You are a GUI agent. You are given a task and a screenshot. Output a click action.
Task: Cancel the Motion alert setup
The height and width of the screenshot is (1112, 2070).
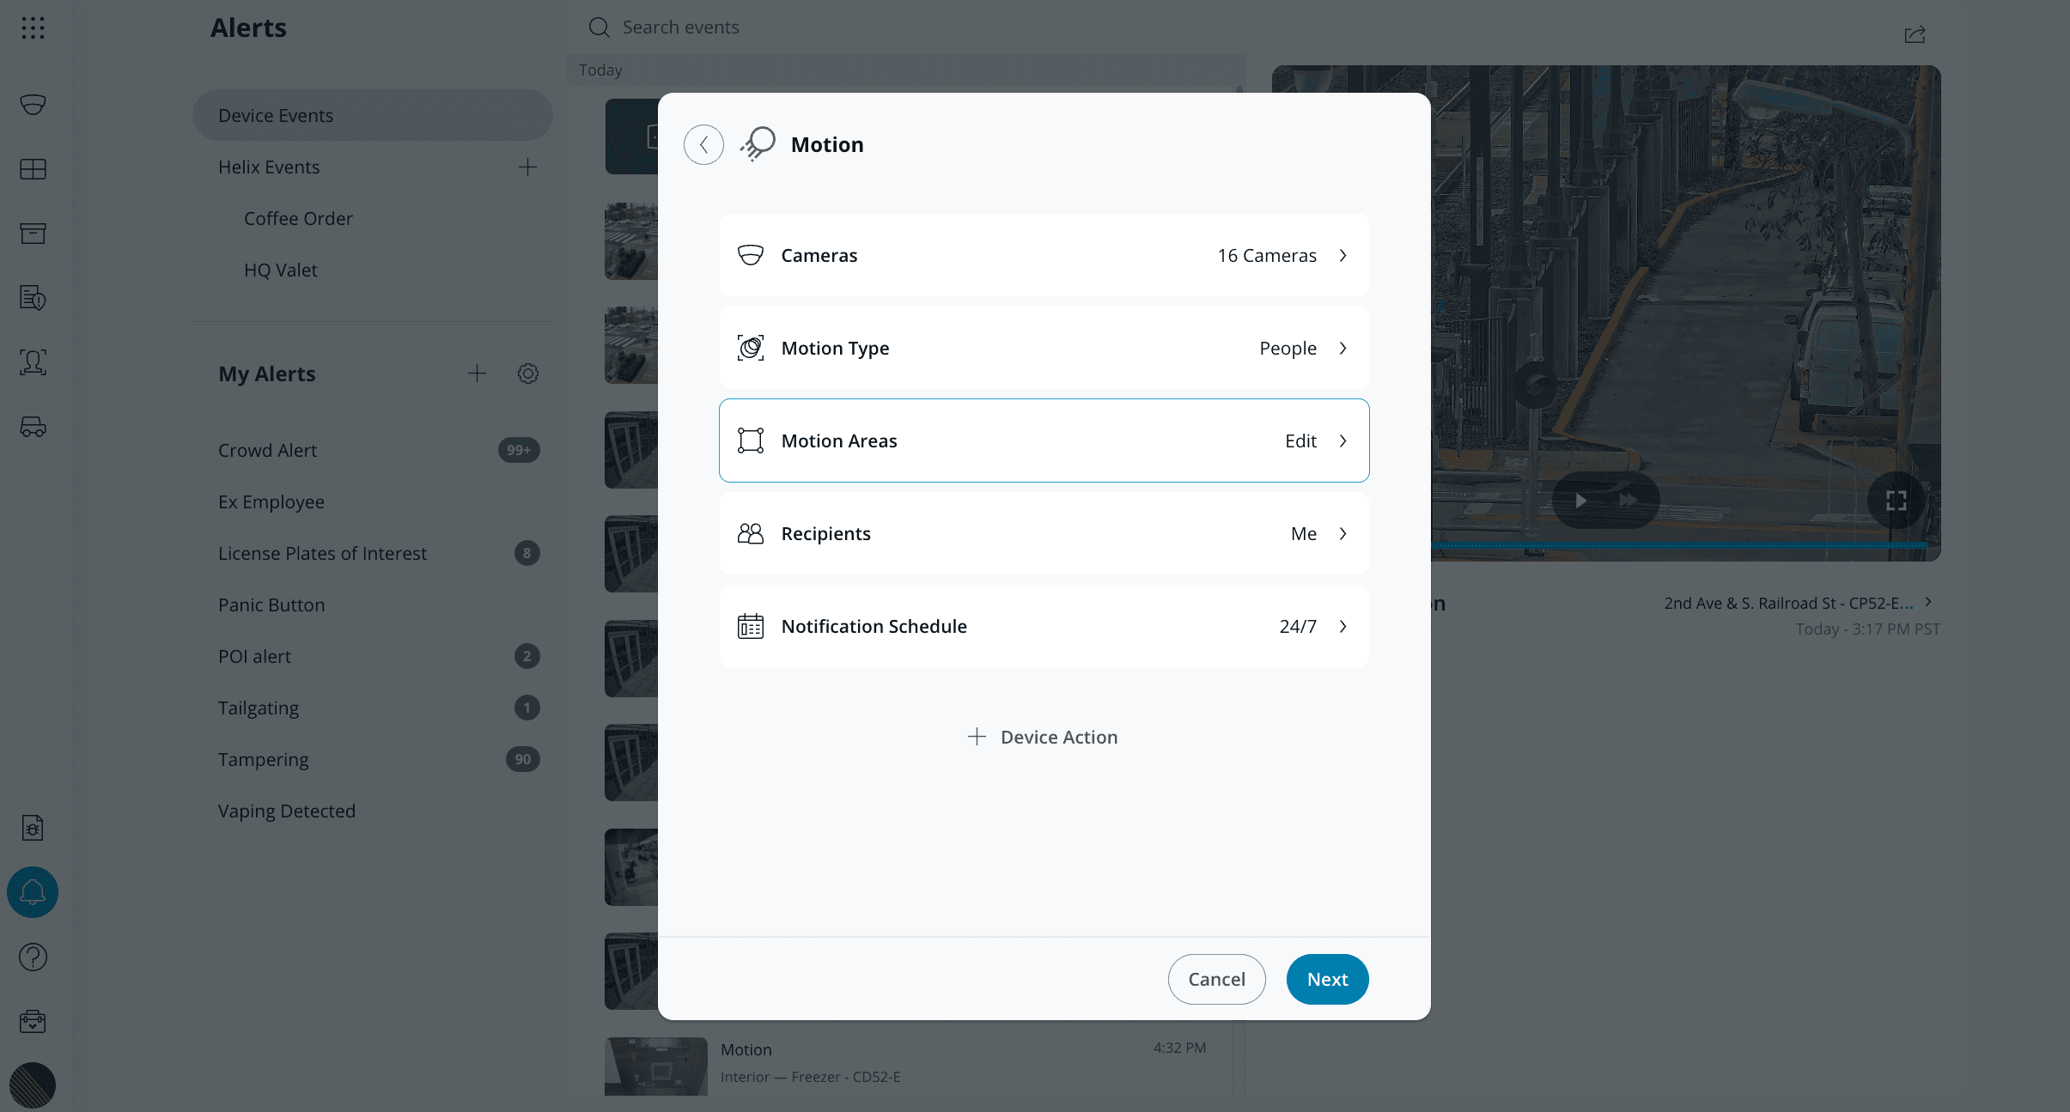tap(1216, 979)
